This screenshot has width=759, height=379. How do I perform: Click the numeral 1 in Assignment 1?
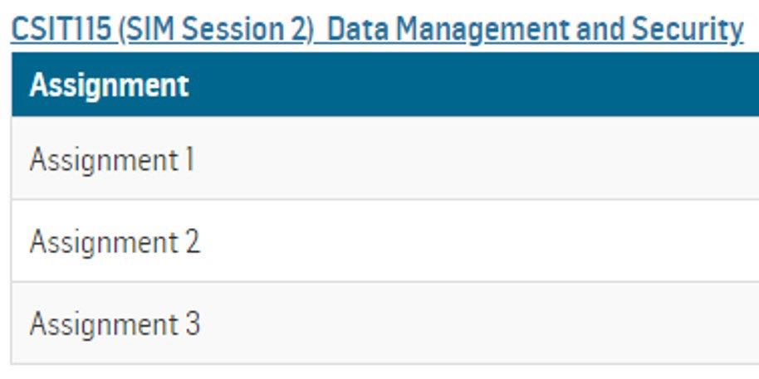point(189,159)
